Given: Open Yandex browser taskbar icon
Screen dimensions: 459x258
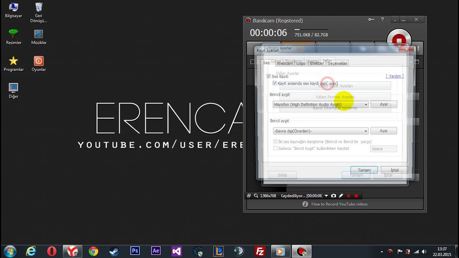Looking at the screenshot, I should point(73,251).
